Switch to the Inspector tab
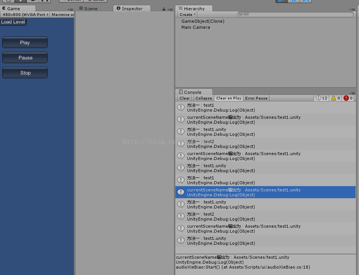Viewport: 359px width, 275px height. [x=132, y=8]
